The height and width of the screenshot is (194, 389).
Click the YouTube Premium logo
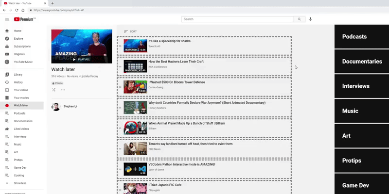pos(25,19)
